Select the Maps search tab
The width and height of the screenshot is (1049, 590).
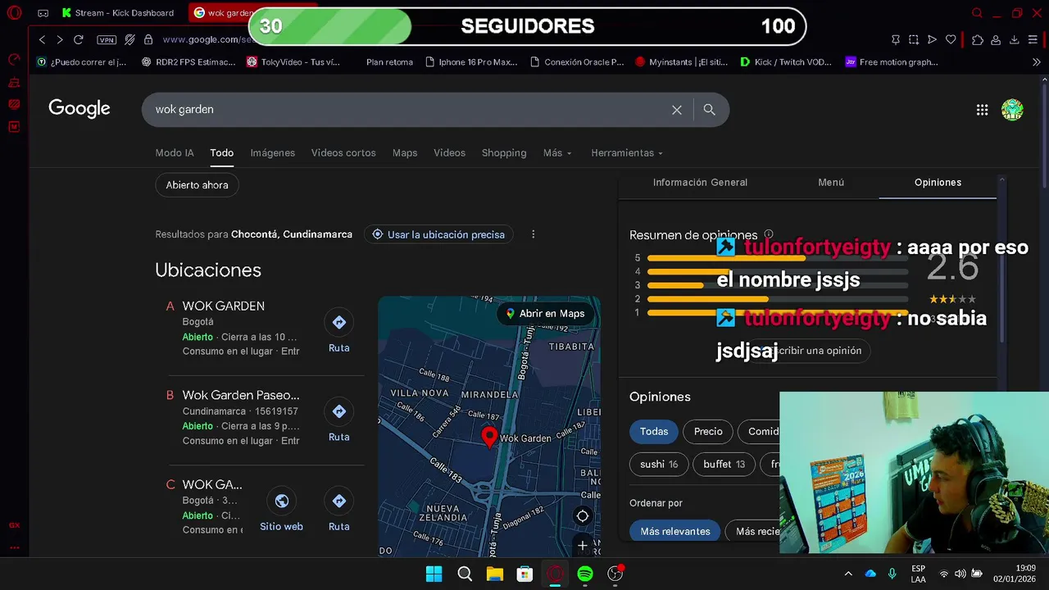coord(405,153)
